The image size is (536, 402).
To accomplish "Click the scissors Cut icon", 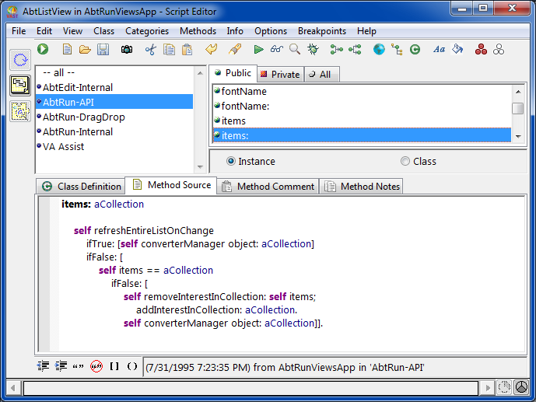I will coord(150,50).
